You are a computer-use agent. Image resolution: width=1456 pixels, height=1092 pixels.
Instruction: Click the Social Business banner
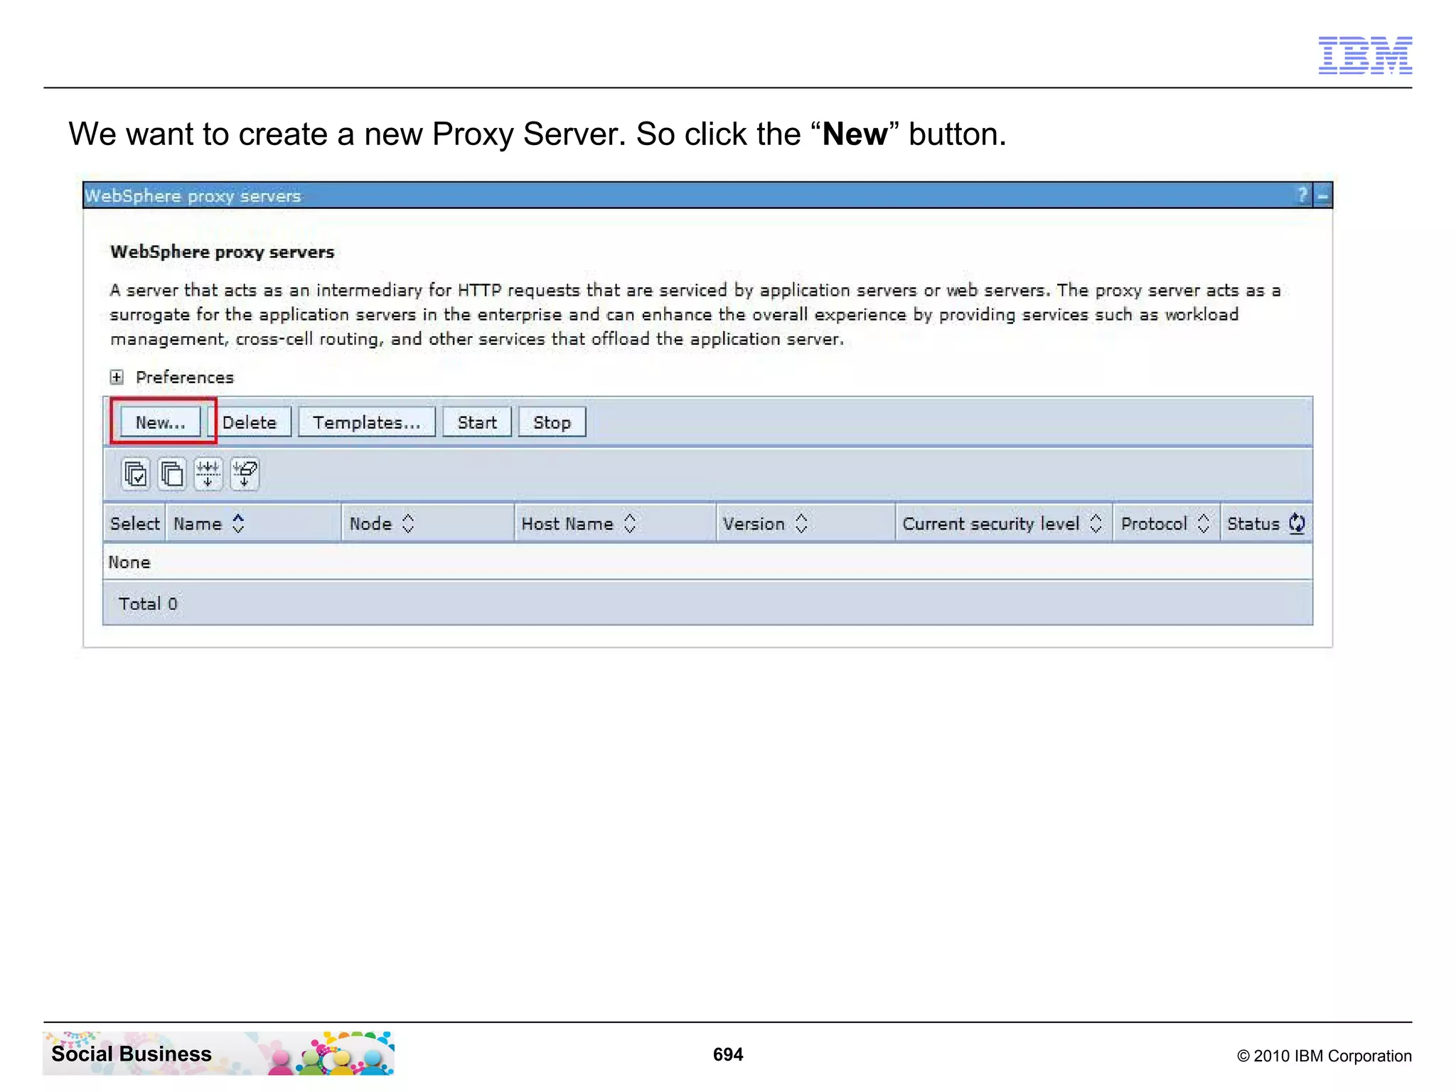point(218,1053)
